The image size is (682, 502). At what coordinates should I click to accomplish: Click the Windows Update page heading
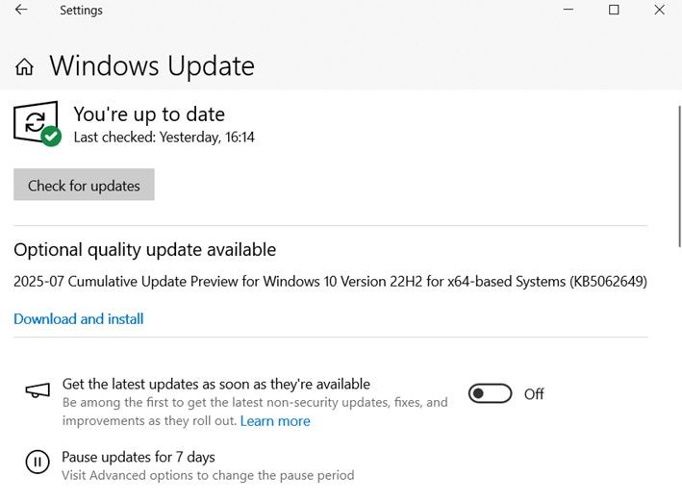pyautogui.click(x=152, y=66)
